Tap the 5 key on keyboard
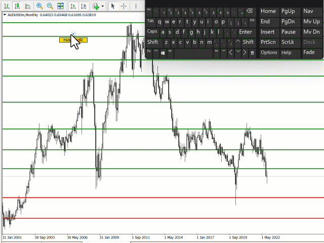This screenshot has height=243, width=324. (192, 12)
